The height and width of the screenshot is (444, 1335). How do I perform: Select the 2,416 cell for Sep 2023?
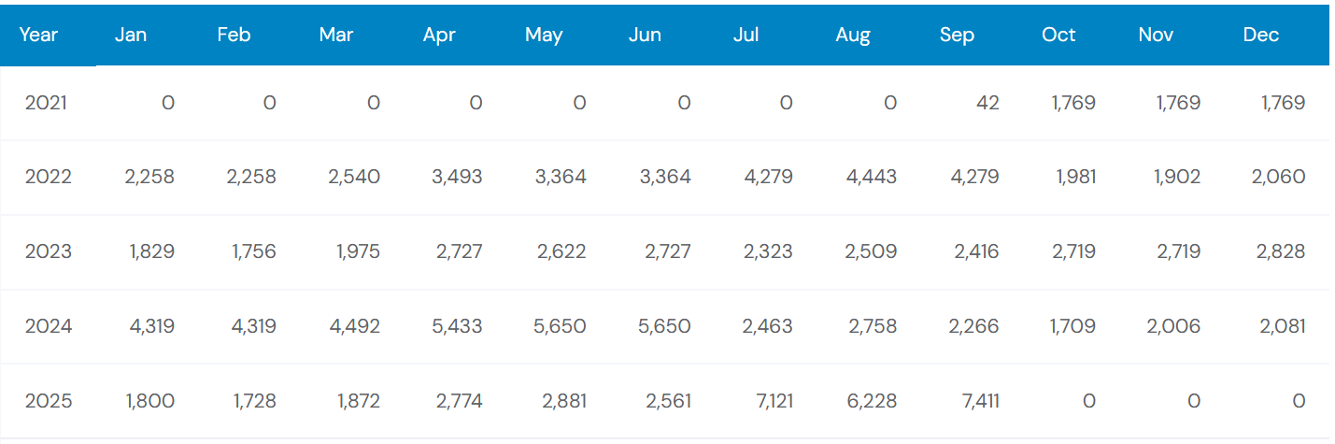pyautogui.click(x=974, y=251)
